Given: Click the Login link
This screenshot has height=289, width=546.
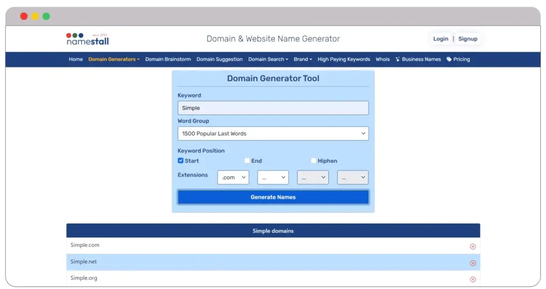Looking at the screenshot, I should coord(440,39).
